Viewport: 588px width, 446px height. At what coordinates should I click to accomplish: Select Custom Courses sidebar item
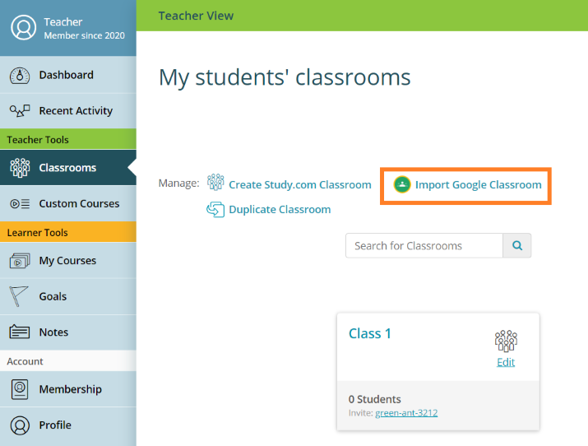pyautogui.click(x=79, y=204)
